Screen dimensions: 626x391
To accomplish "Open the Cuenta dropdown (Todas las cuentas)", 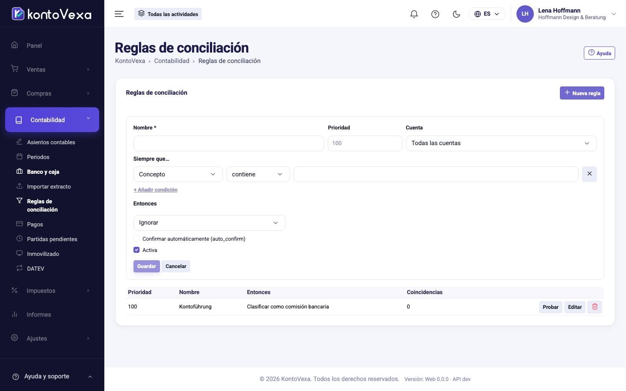I will tap(501, 143).
